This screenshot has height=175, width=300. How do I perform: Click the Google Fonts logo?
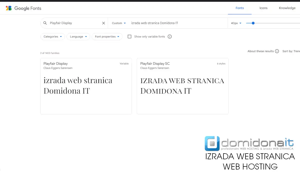(x=23, y=8)
